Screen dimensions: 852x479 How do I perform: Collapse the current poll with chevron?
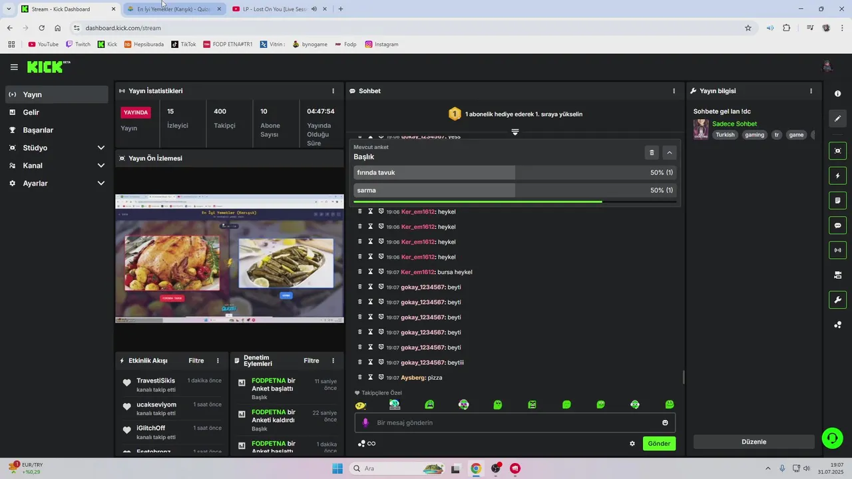670,152
